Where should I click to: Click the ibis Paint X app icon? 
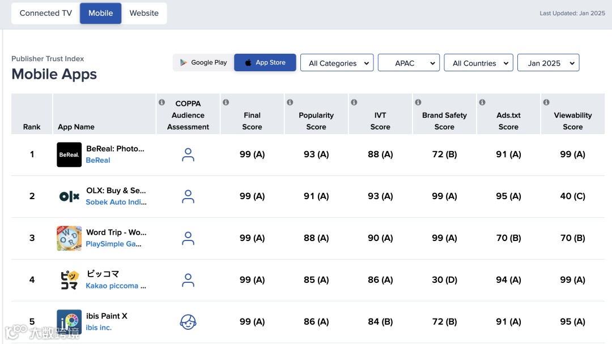[x=69, y=321]
